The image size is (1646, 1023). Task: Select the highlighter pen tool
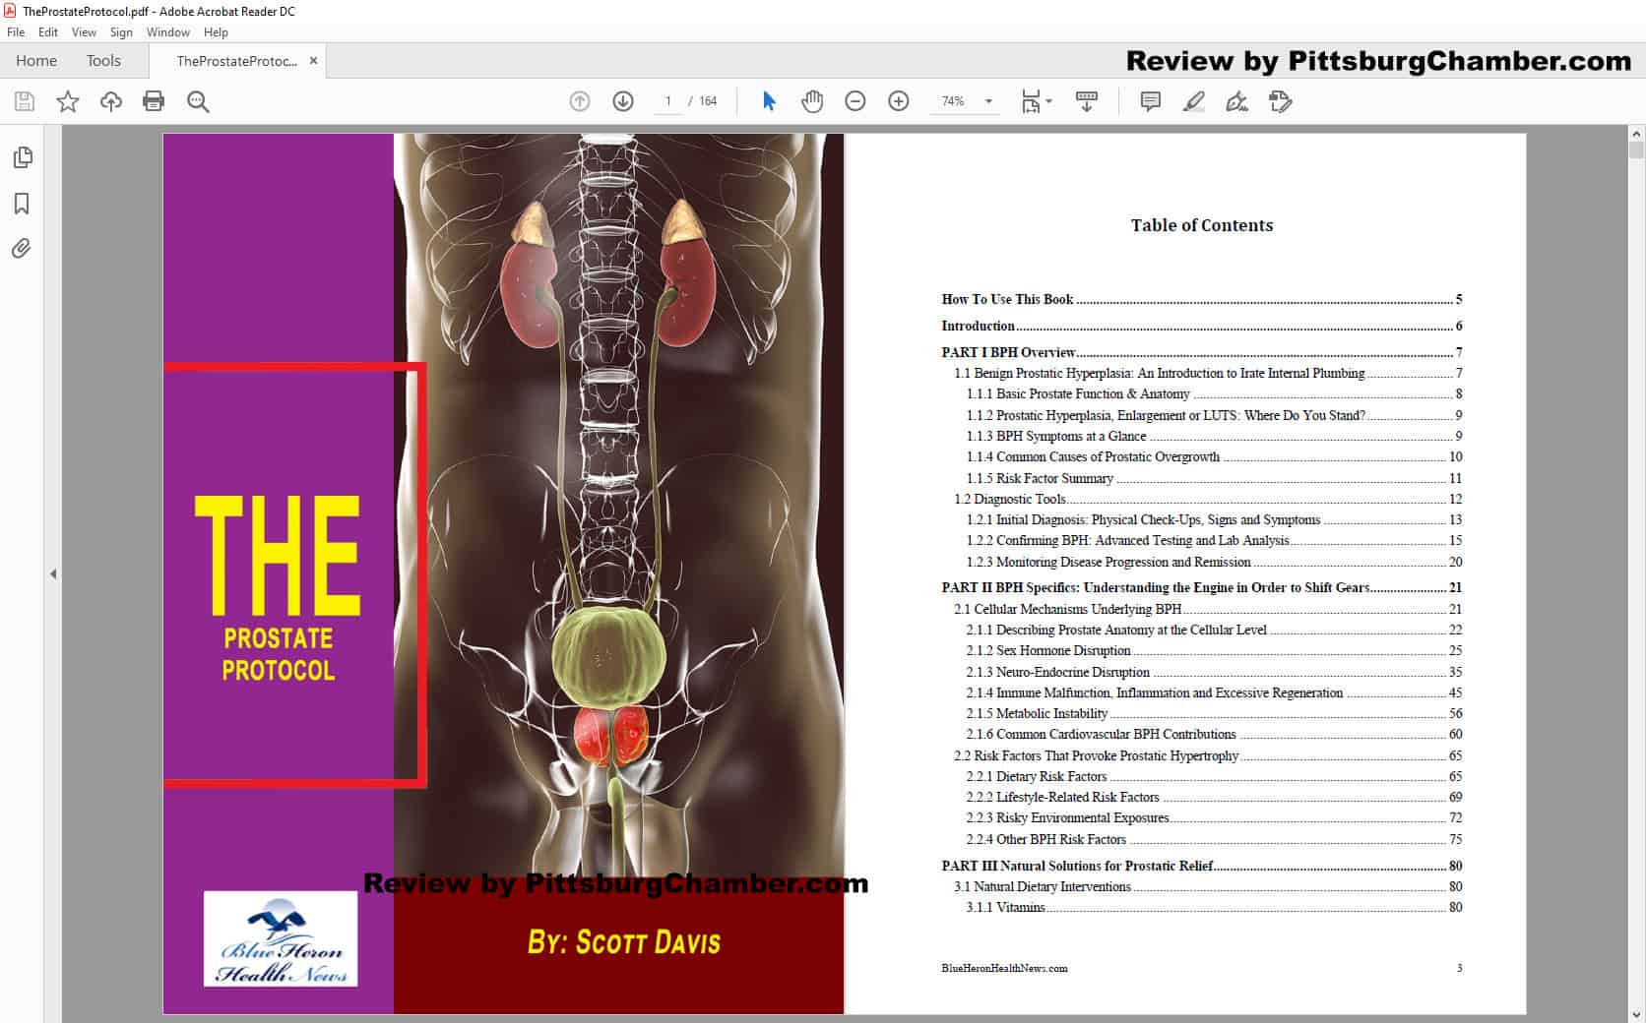pyautogui.click(x=1193, y=101)
